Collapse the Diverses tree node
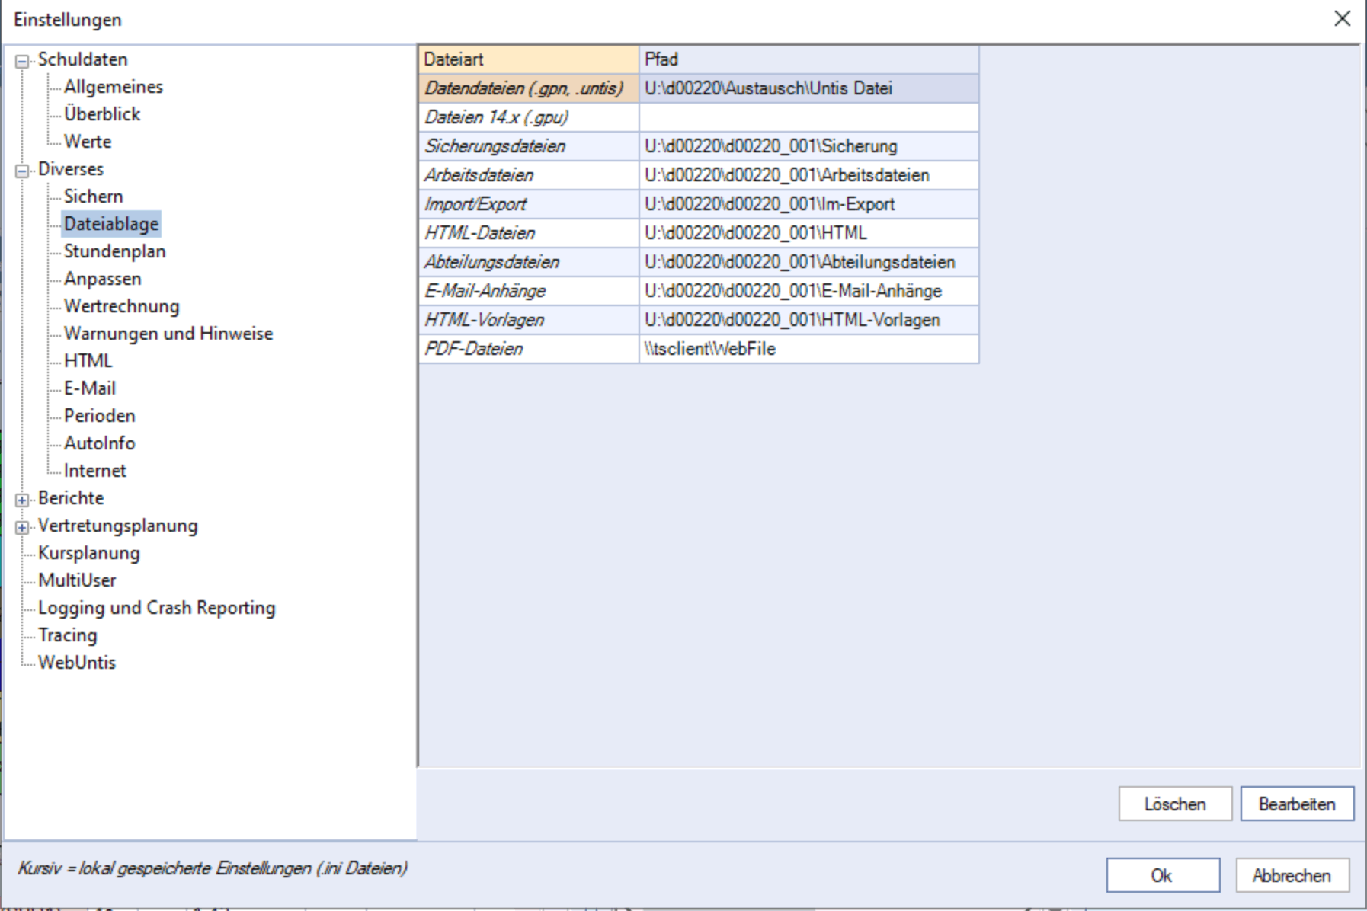1367x911 pixels. pos(22,171)
